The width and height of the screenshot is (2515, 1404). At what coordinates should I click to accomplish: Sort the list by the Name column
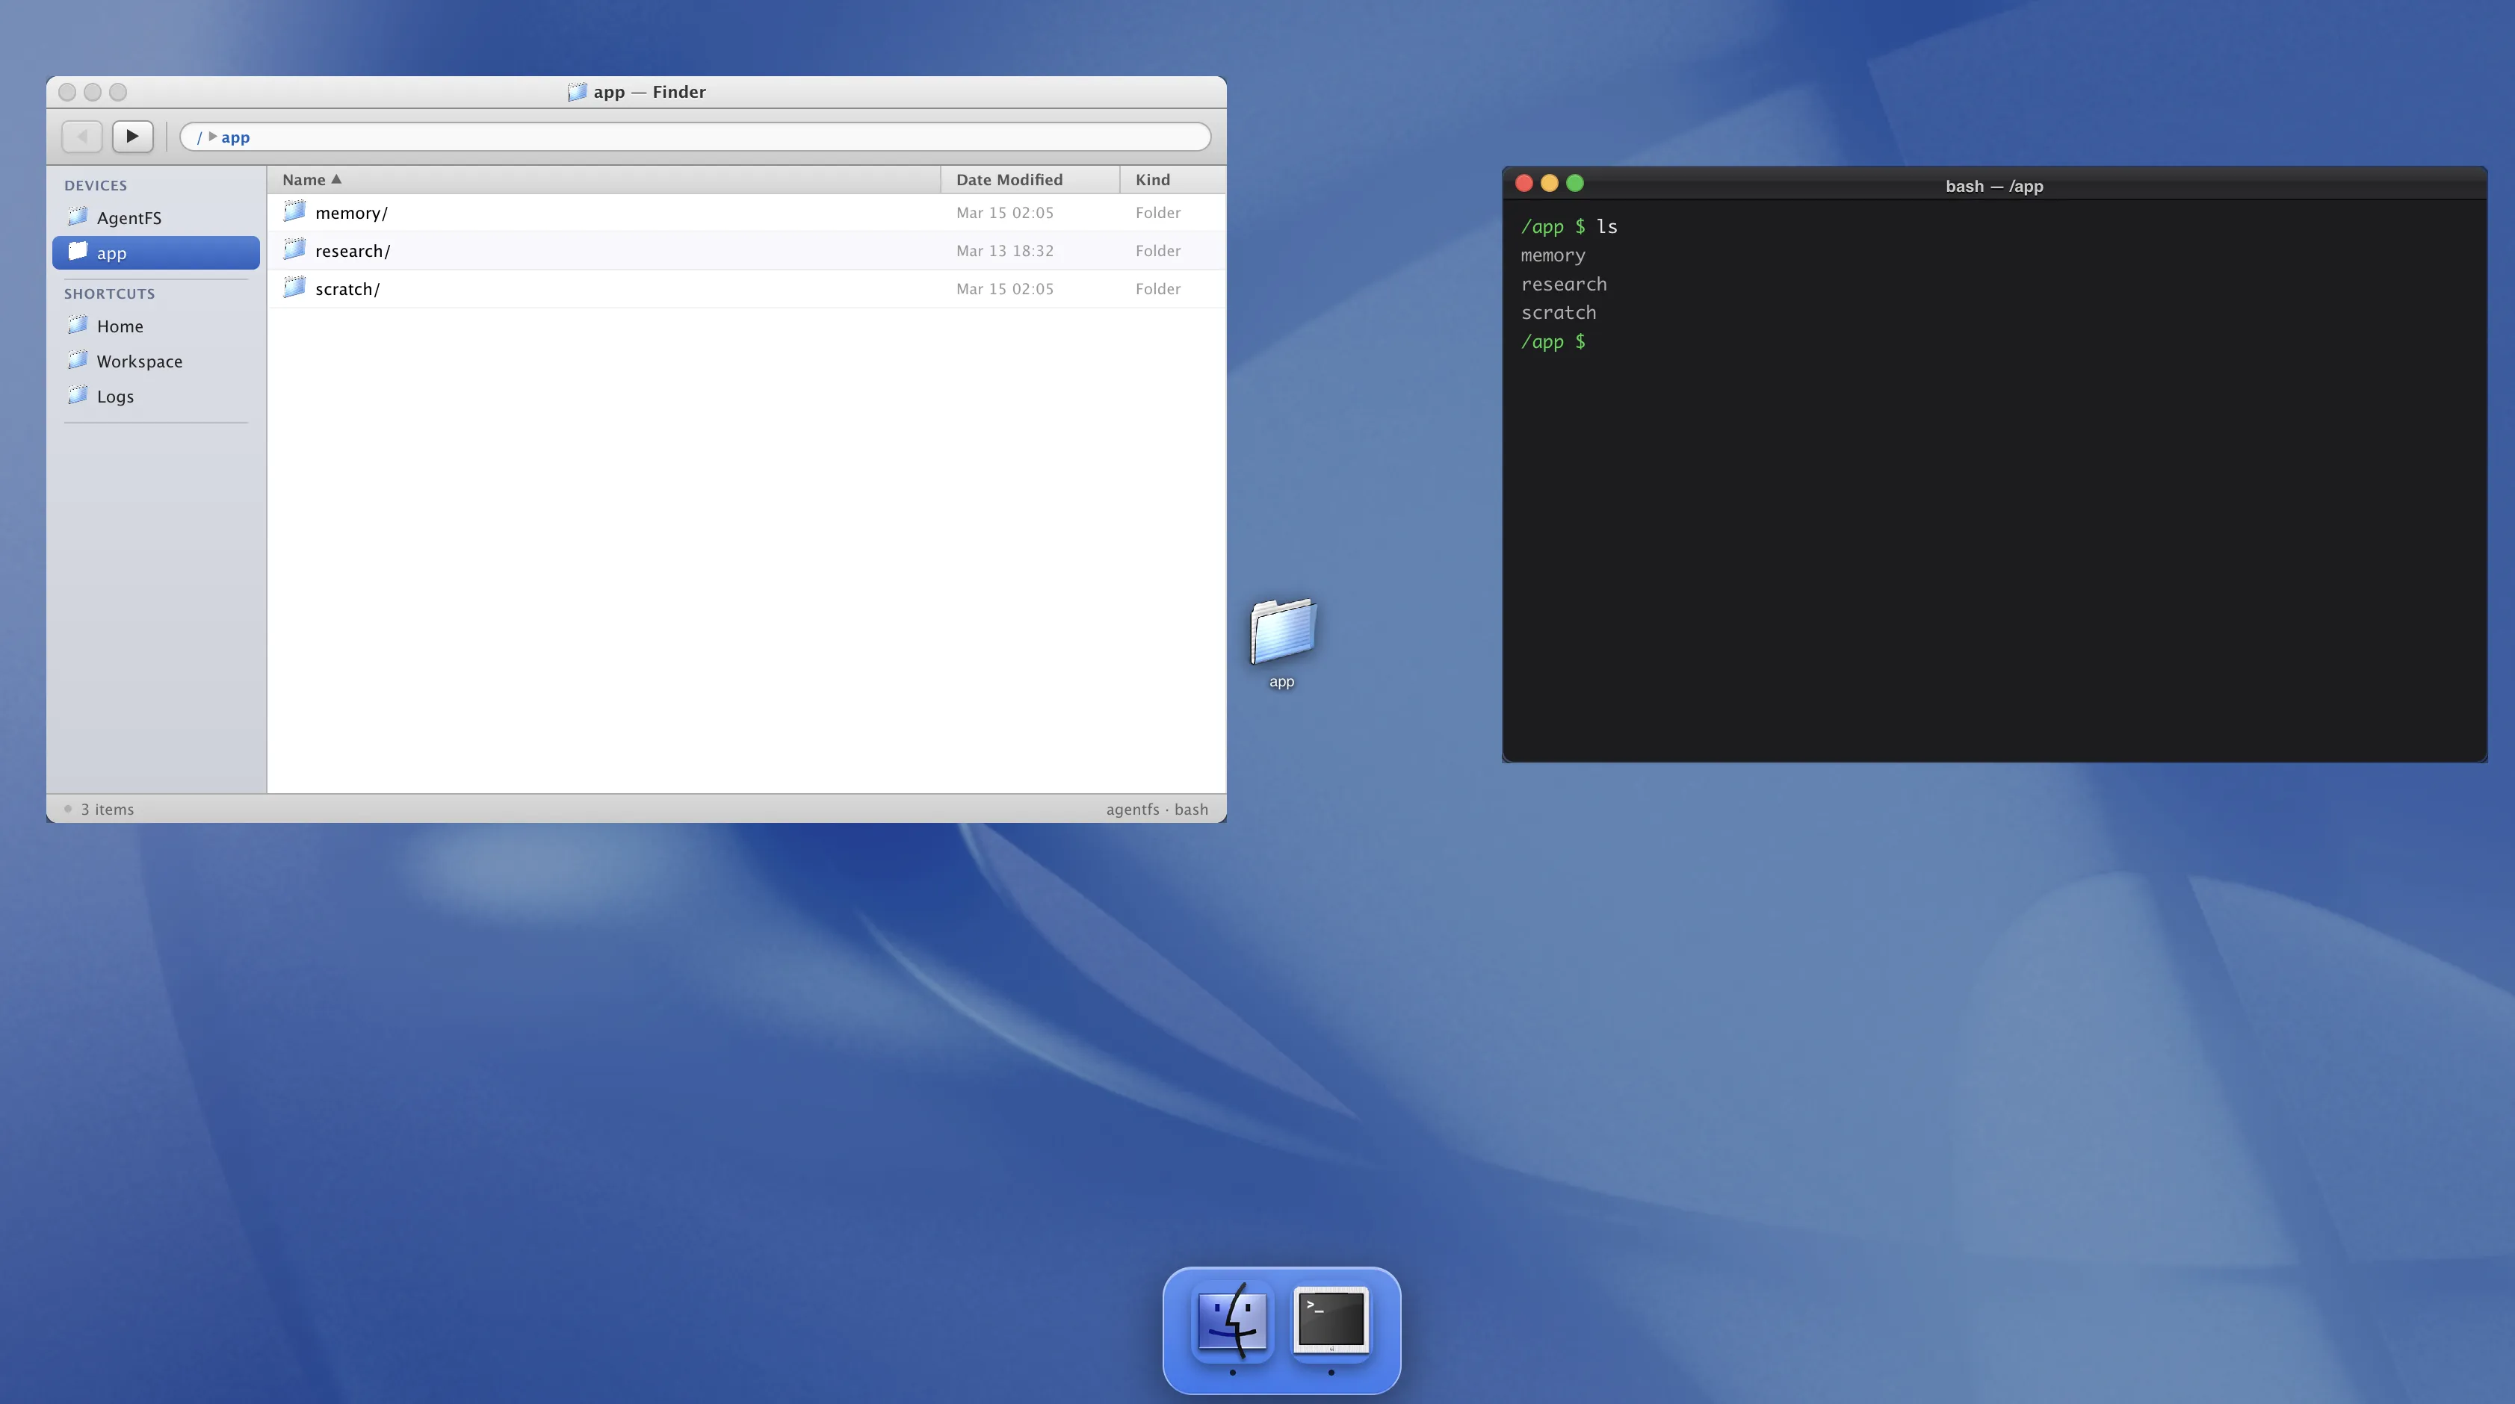pos(303,179)
